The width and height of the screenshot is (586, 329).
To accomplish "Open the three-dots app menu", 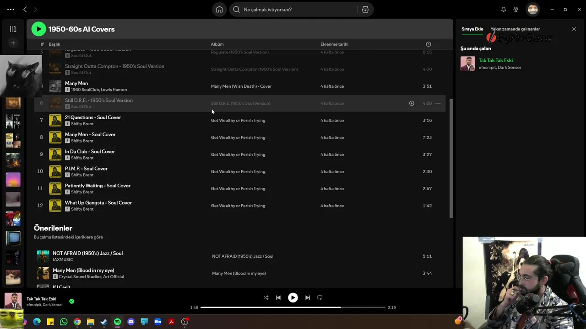I will [x=11, y=9].
